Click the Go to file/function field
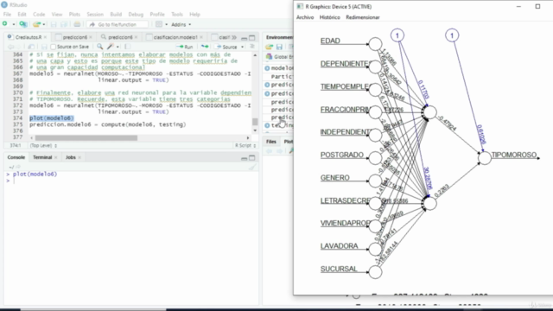 point(118,24)
